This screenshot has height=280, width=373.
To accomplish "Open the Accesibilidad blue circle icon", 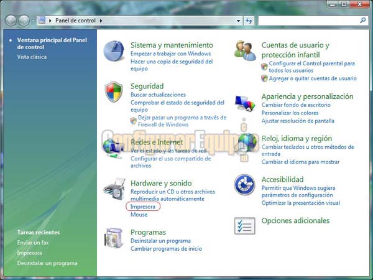I will 244,185.
